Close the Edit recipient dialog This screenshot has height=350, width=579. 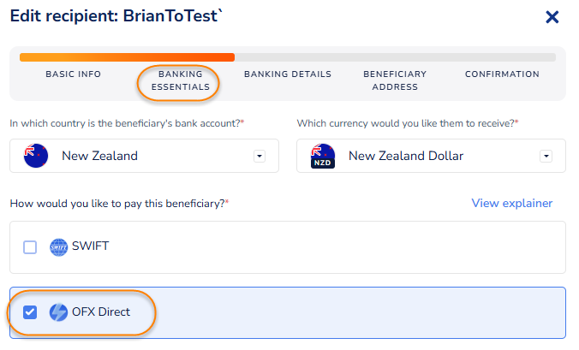point(552,17)
